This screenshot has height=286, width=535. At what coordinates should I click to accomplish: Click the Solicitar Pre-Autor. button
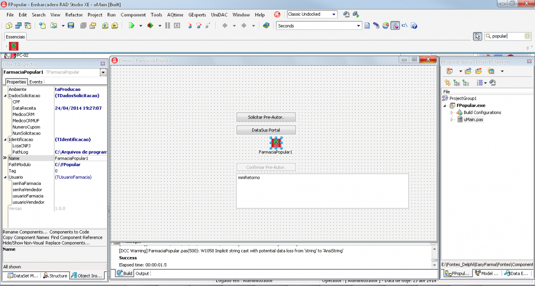[266, 117]
